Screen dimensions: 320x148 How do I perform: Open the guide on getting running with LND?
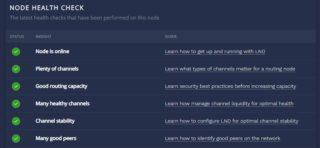215,52
